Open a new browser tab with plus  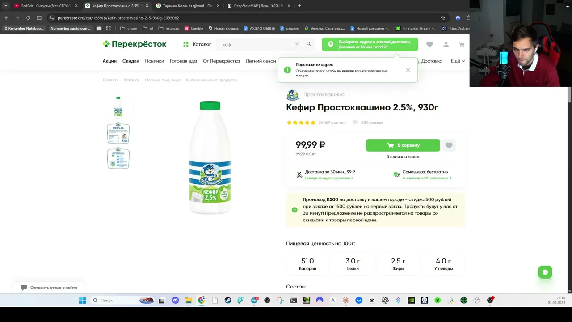click(299, 6)
